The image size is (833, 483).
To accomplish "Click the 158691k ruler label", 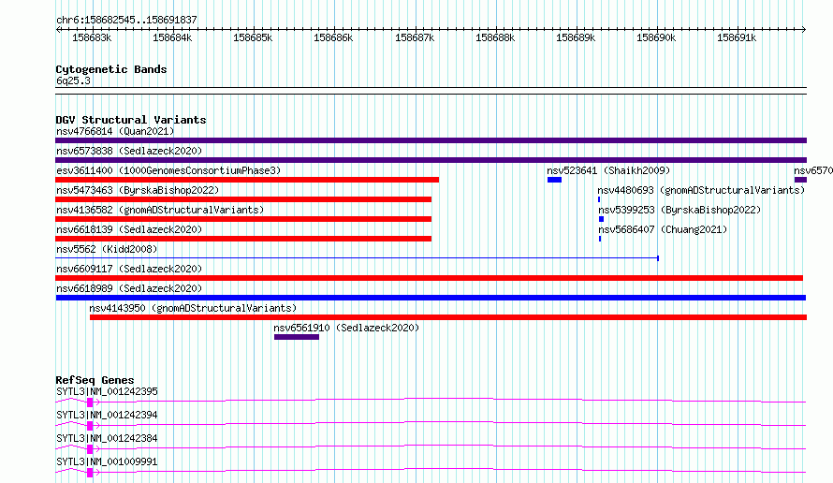I will coord(737,37).
